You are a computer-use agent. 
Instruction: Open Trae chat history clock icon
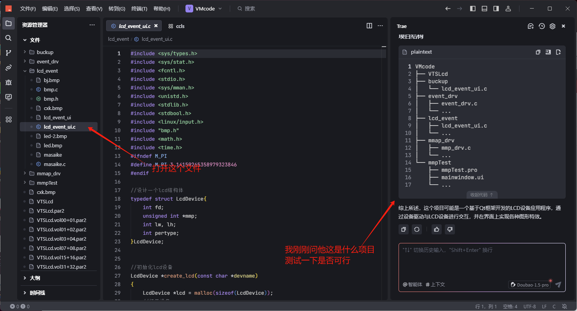(x=542, y=26)
